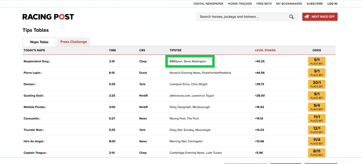Open My Bookmakers link
362x164 pixels.
289,4
